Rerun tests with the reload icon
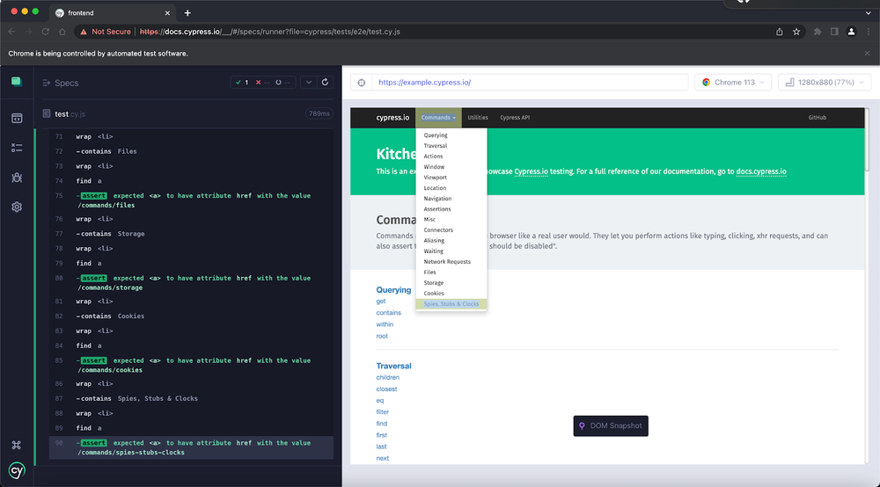The width and height of the screenshot is (880, 487). coord(325,83)
